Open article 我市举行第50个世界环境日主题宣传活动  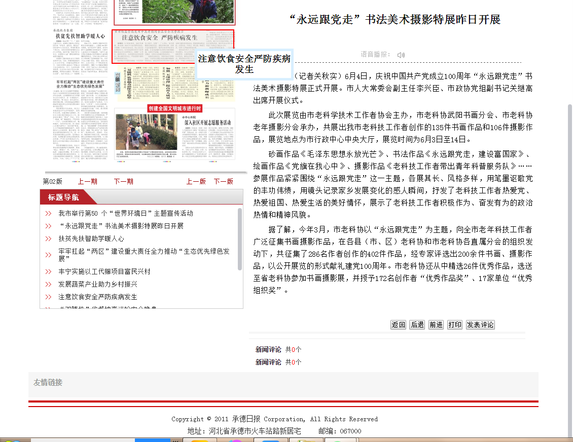click(x=125, y=214)
